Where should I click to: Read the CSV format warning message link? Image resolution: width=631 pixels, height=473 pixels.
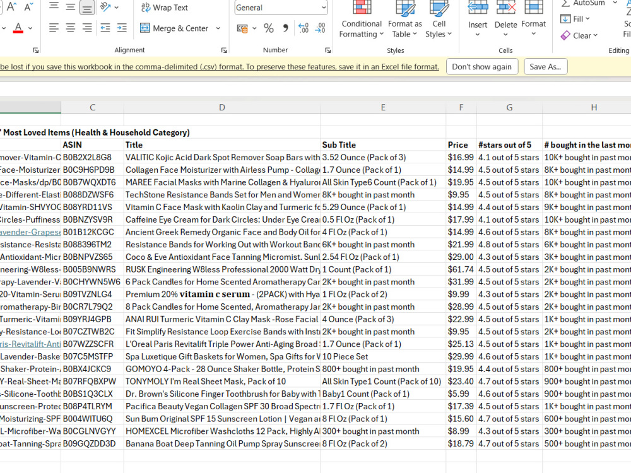(x=220, y=67)
